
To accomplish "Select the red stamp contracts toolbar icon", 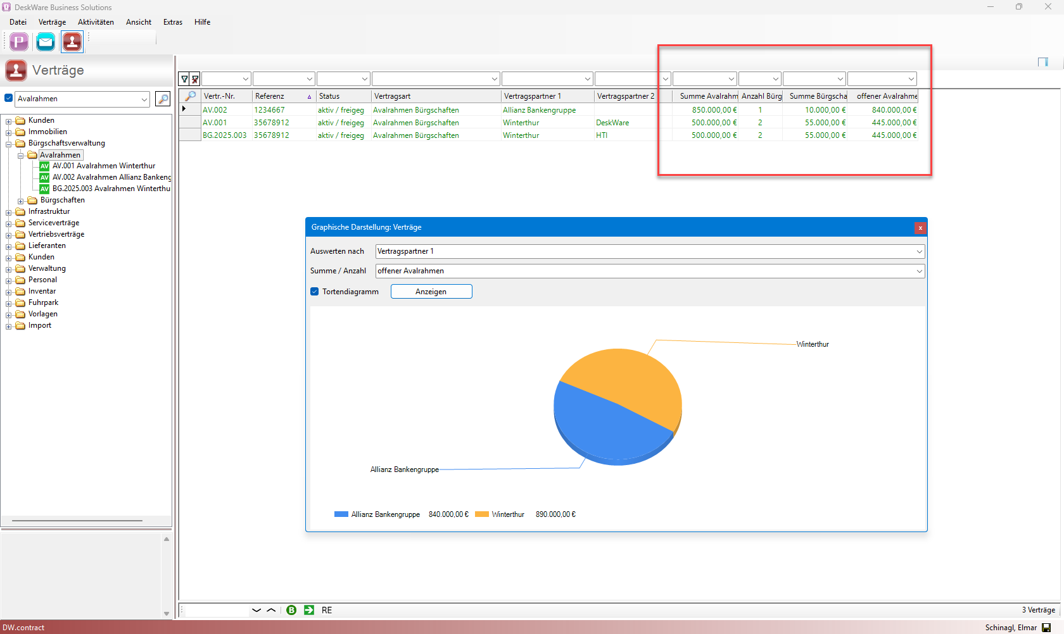I will pyautogui.click(x=72, y=42).
